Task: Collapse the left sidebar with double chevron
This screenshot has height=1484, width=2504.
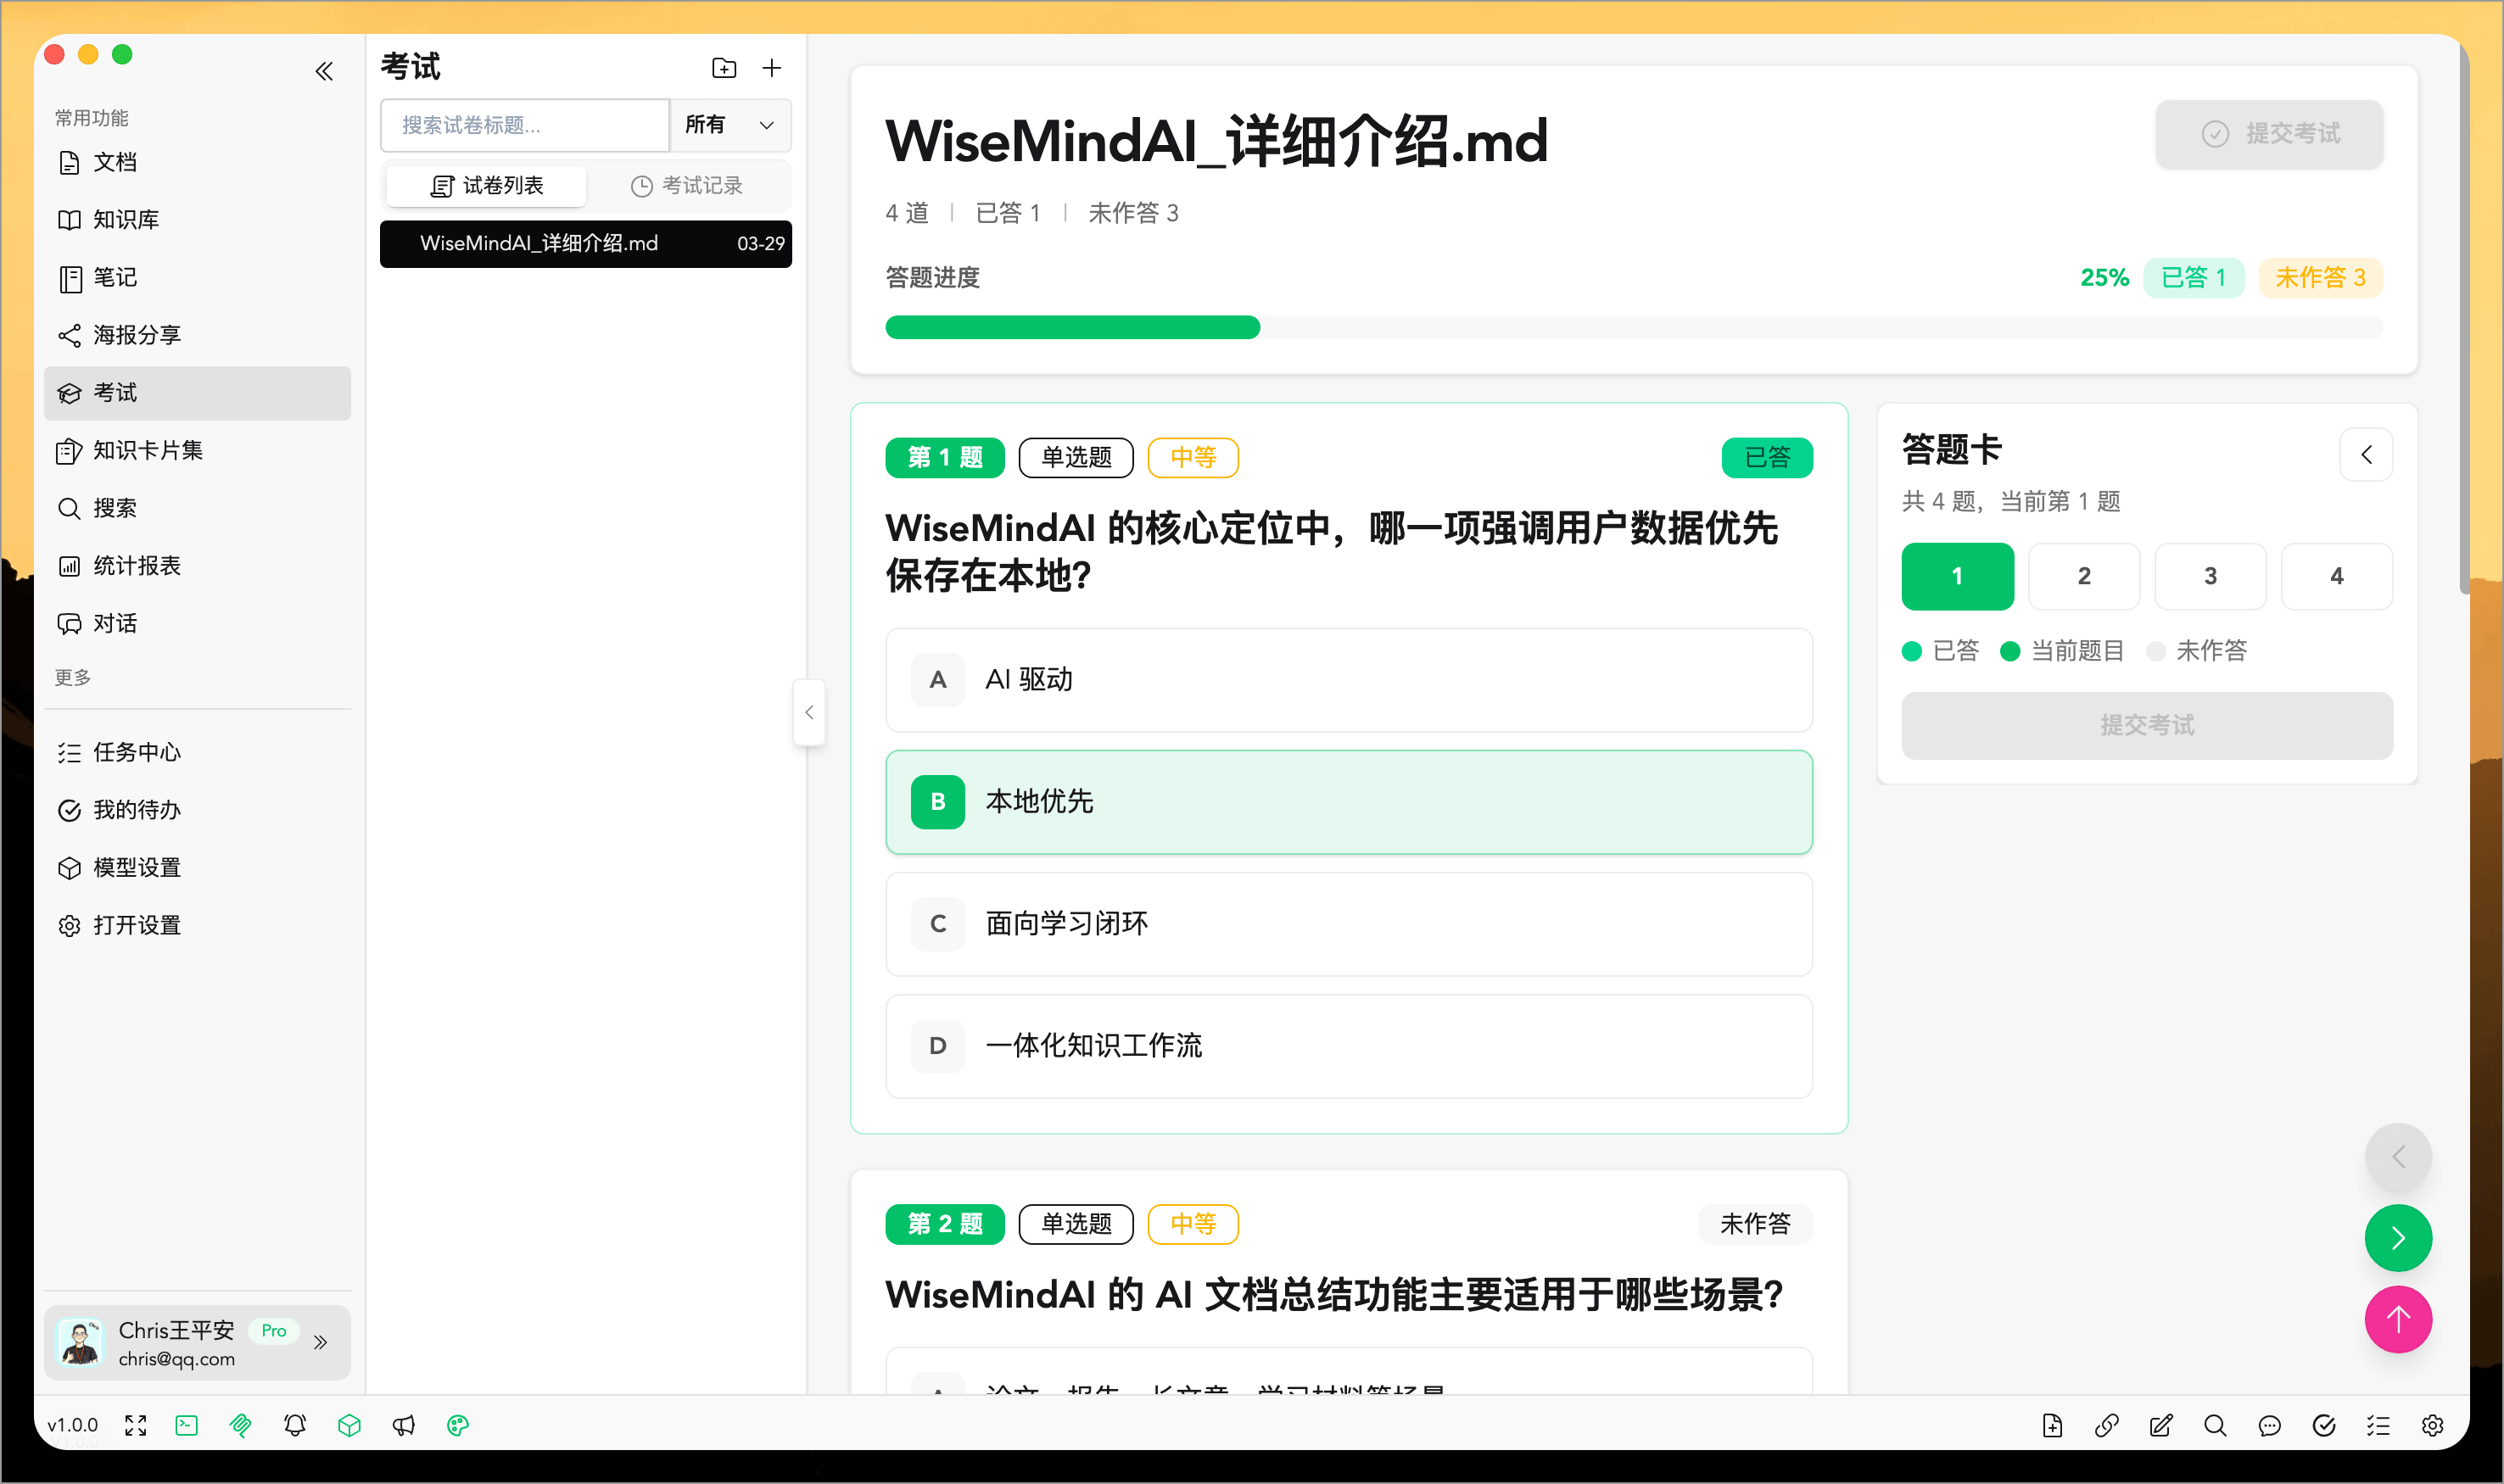Action: point(324,71)
